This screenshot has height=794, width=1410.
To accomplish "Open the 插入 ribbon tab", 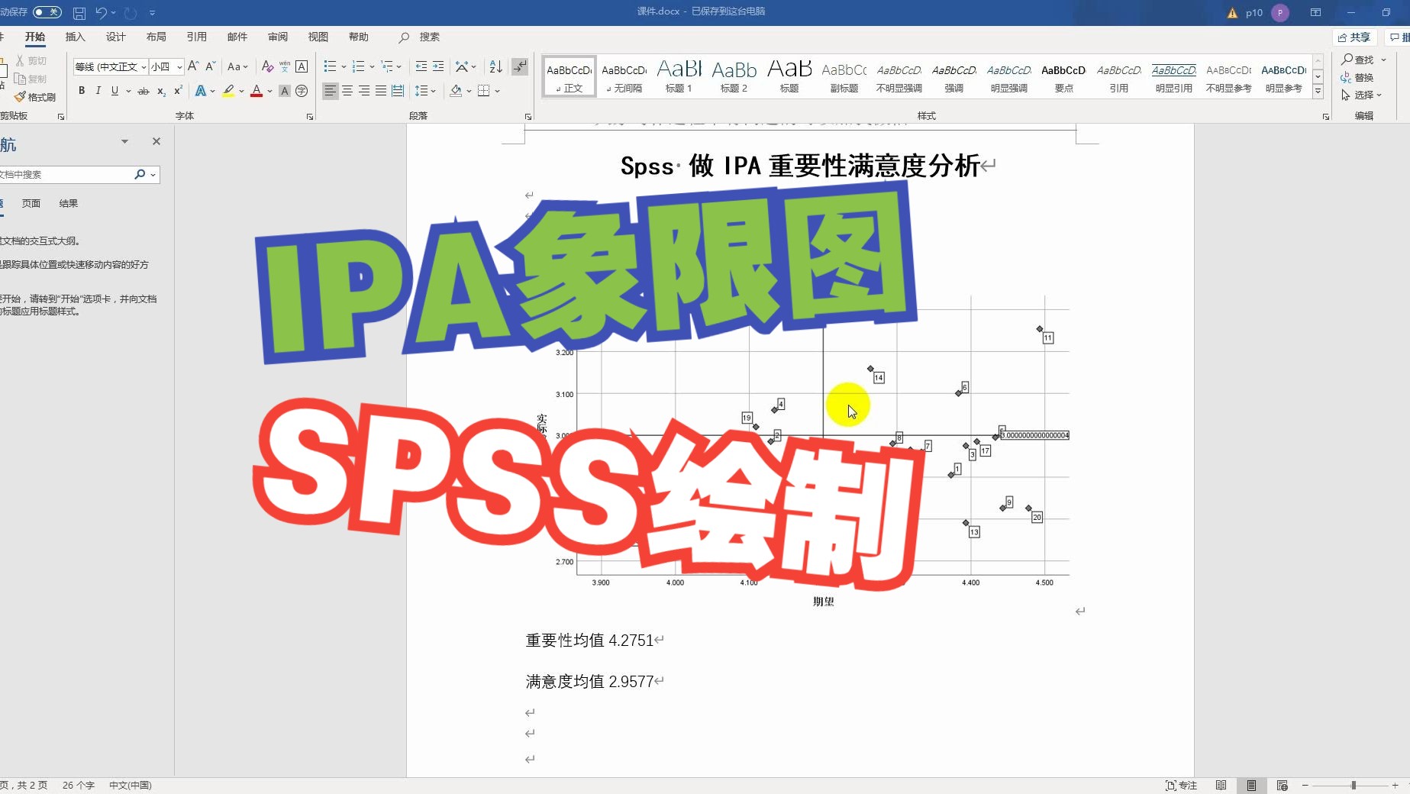I will 75,37.
